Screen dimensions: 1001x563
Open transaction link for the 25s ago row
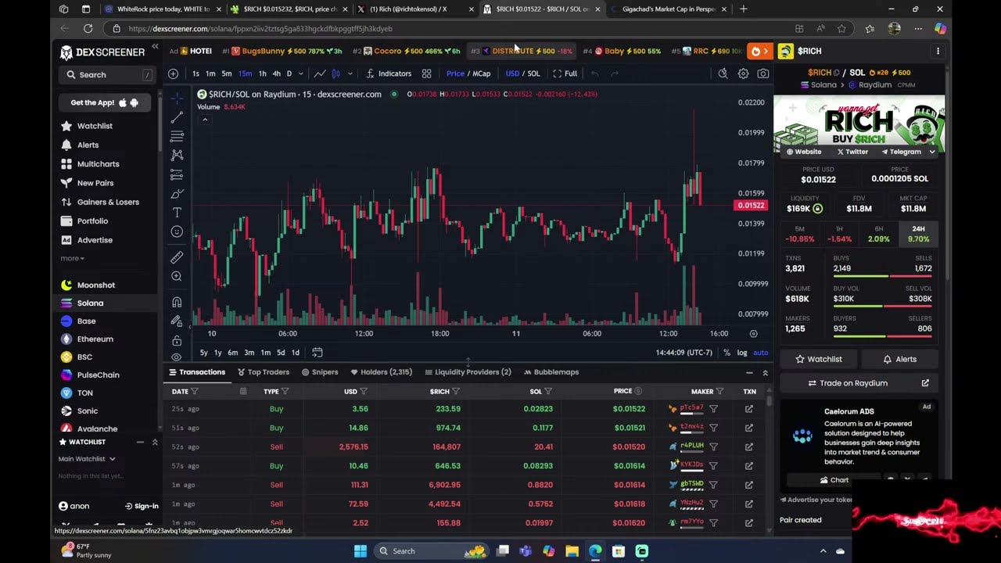(749, 409)
